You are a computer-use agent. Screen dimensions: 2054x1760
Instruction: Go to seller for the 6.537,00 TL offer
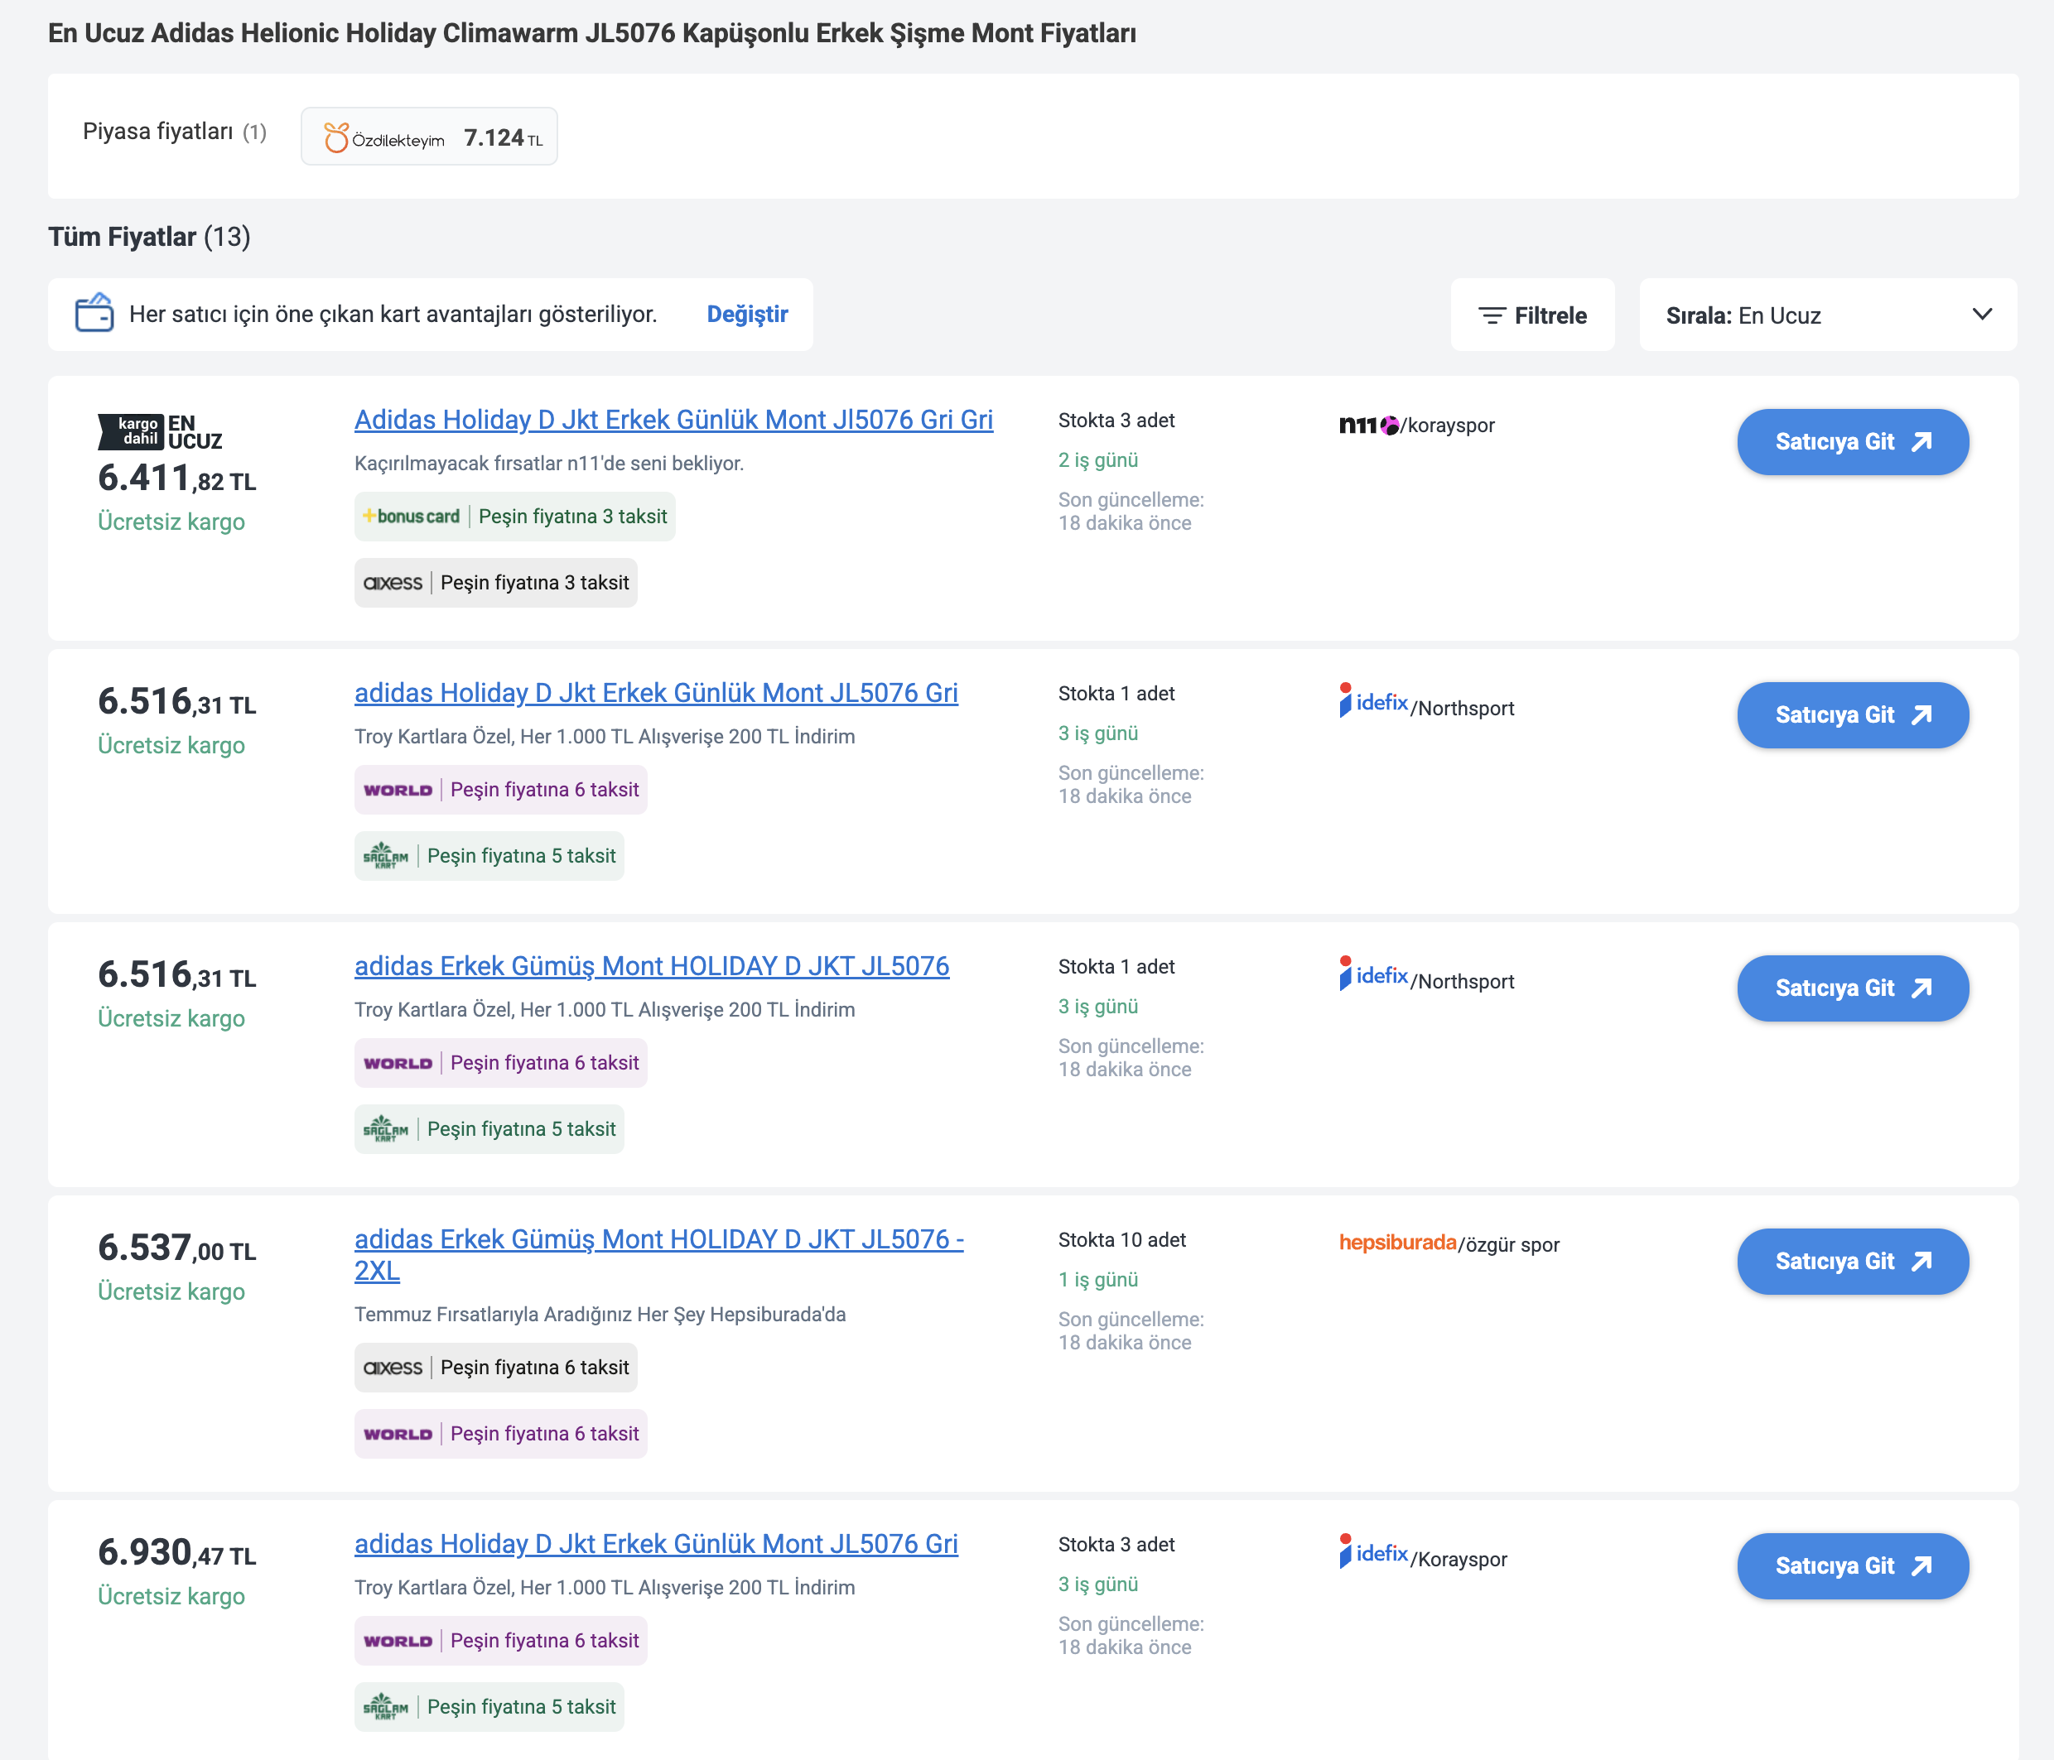tap(1852, 1262)
